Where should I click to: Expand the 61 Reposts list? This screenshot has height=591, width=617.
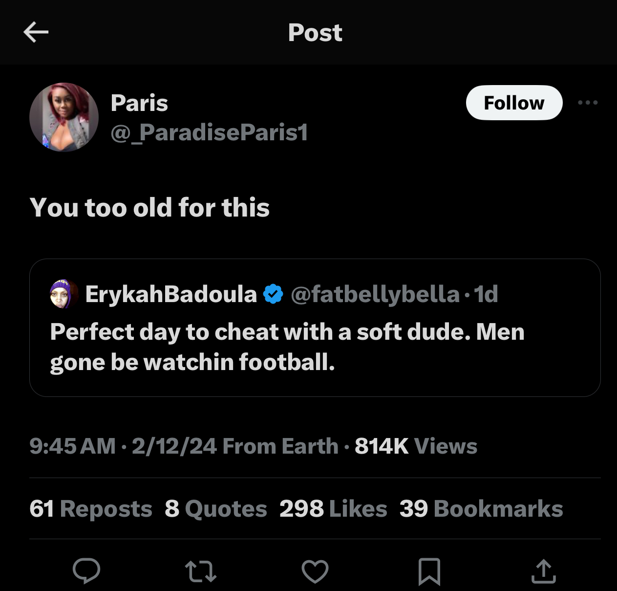click(x=90, y=508)
